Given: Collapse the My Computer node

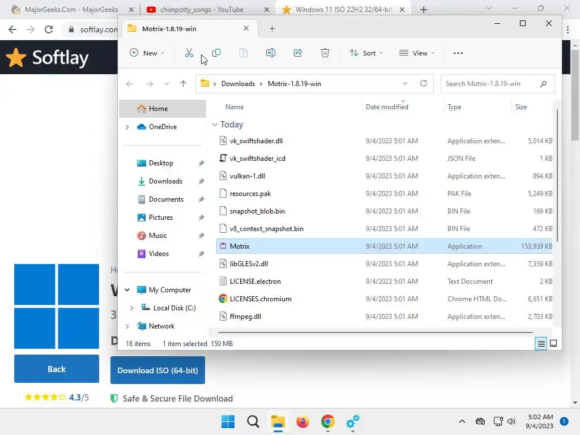Looking at the screenshot, I should click(127, 290).
